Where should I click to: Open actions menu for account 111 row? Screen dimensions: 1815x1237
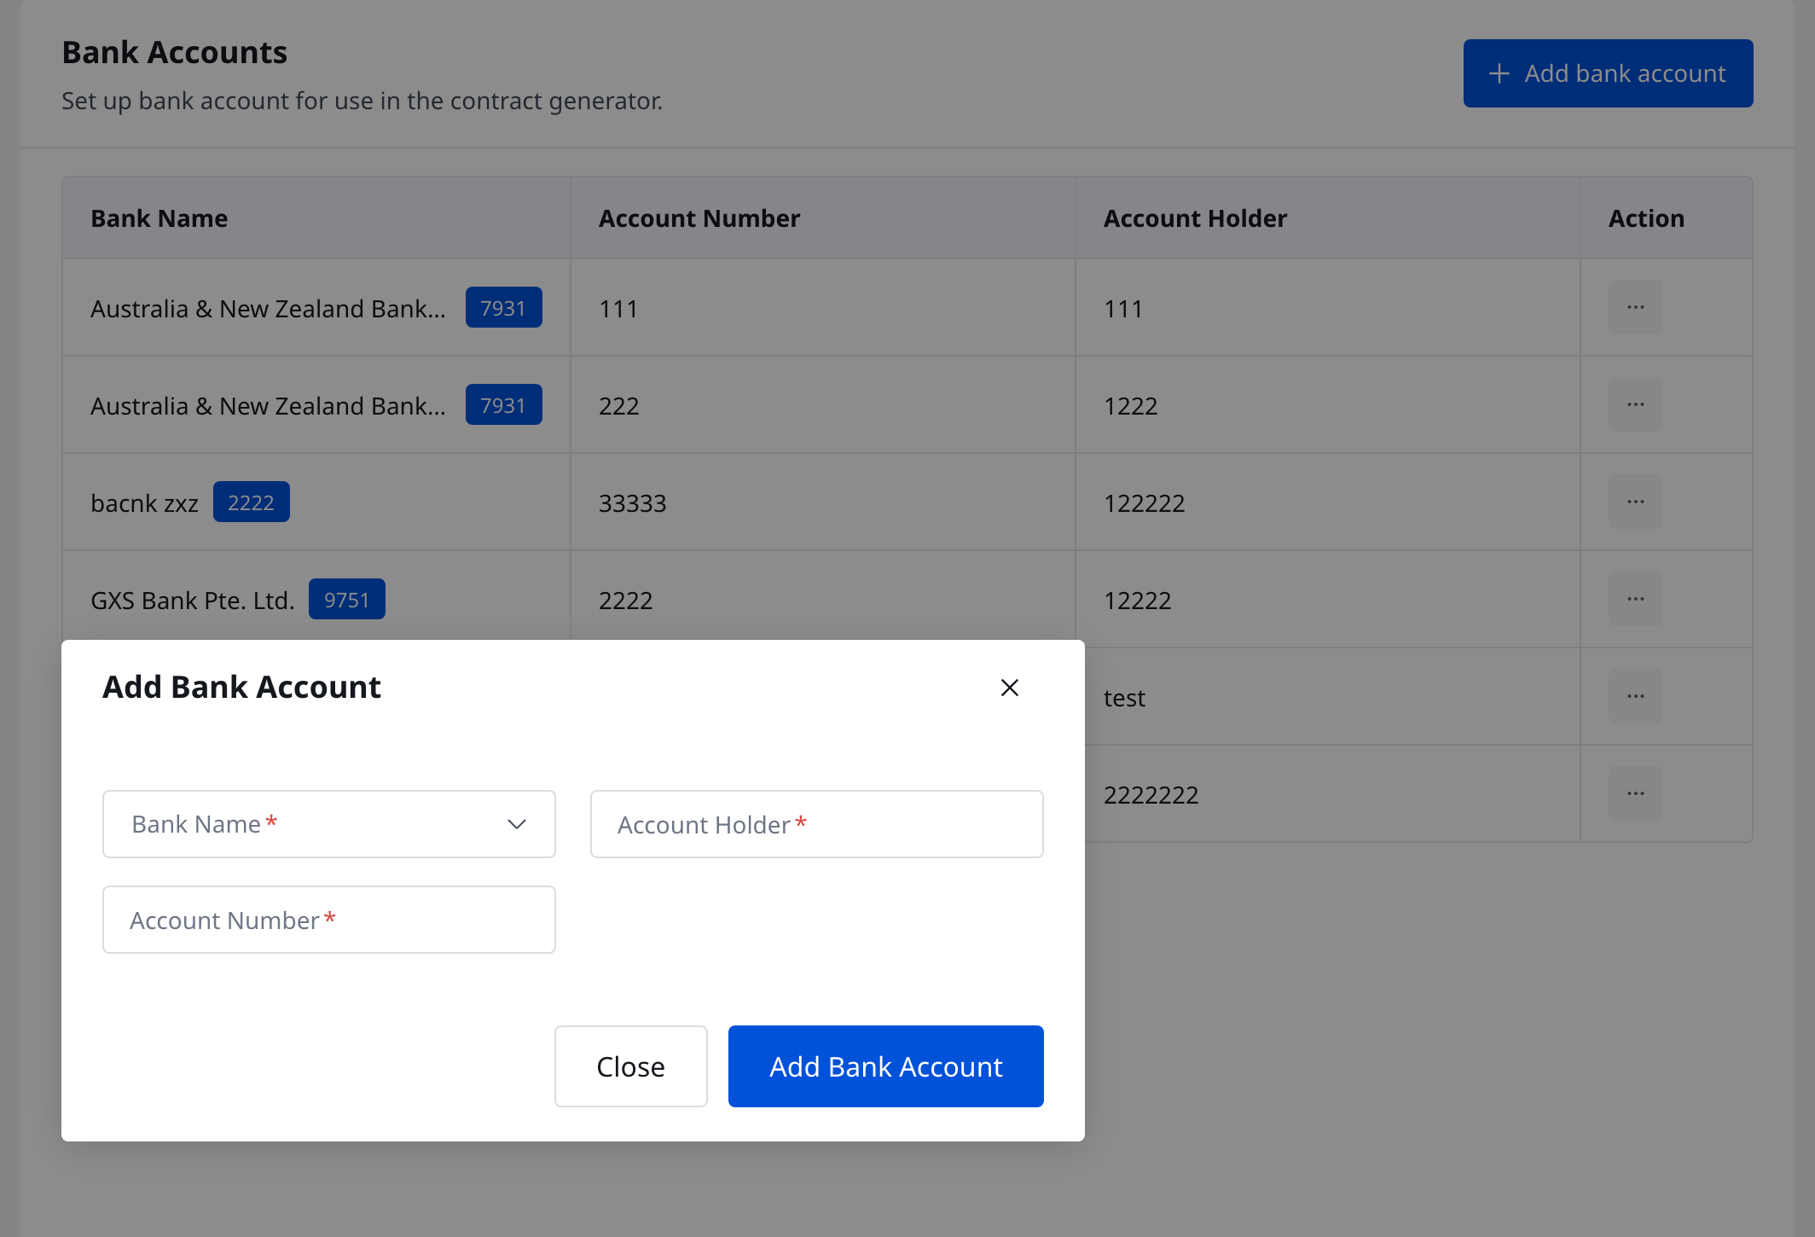1636,307
